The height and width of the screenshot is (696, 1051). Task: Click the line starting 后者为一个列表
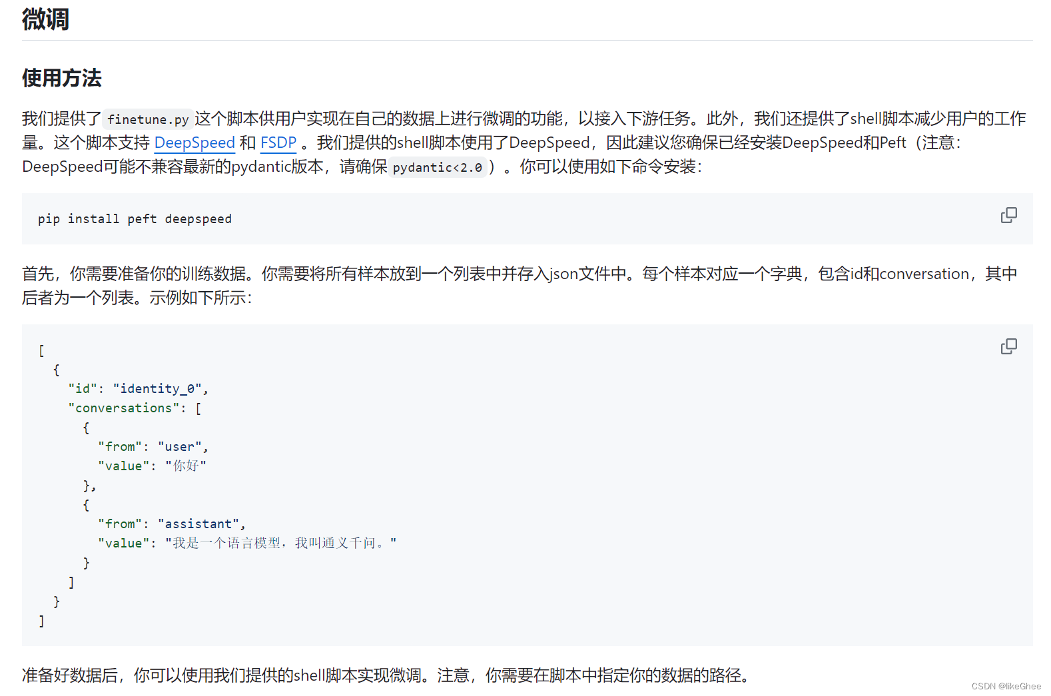(x=138, y=298)
